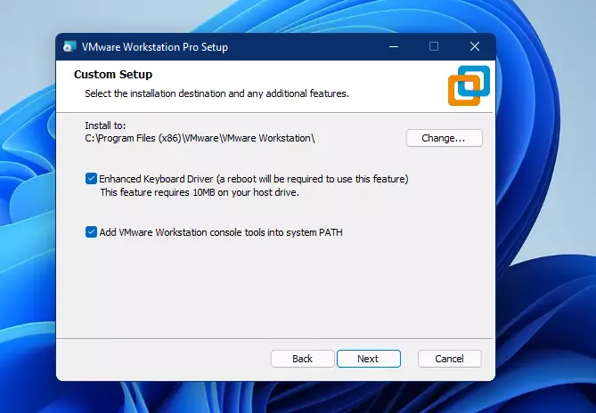Minimize the VMware Workstation Pro Setup window

click(394, 46)
